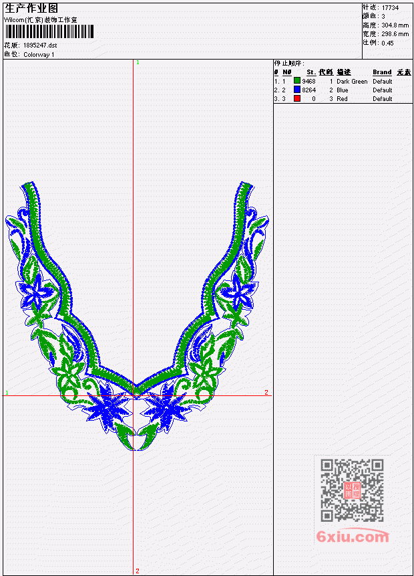Click the embroidery neckline design preview

137,316
